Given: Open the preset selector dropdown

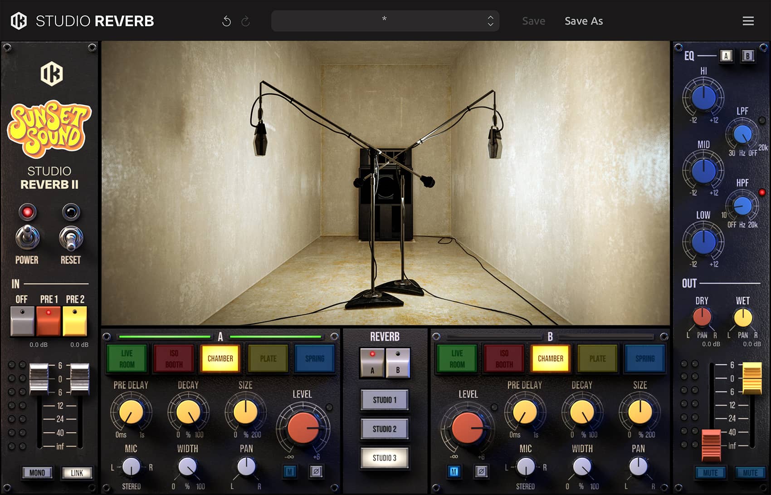Looking at the screenshot, I should coord(385,21).
